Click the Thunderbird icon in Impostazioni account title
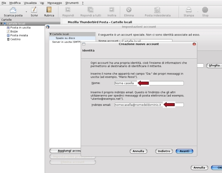 48,27
